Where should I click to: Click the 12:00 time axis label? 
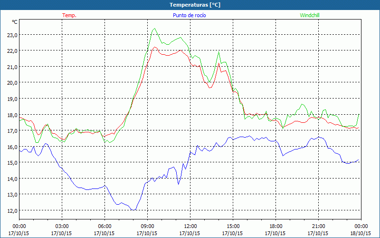pyautogui.click(x=190, y=227)
